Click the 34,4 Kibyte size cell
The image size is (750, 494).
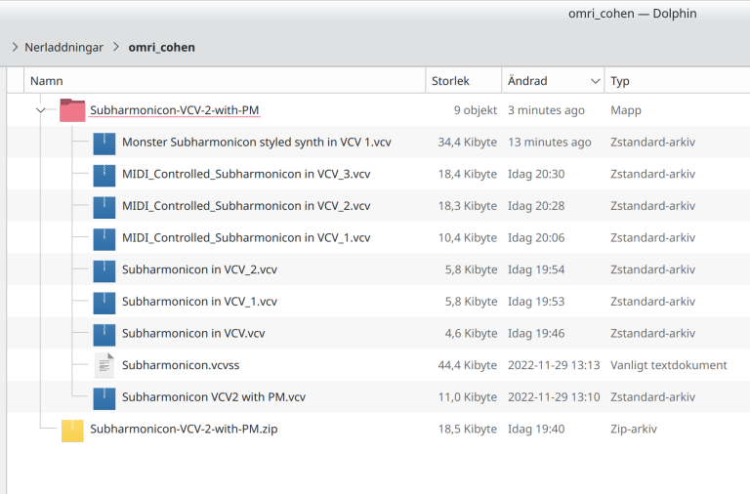click(x=468, y=142)
